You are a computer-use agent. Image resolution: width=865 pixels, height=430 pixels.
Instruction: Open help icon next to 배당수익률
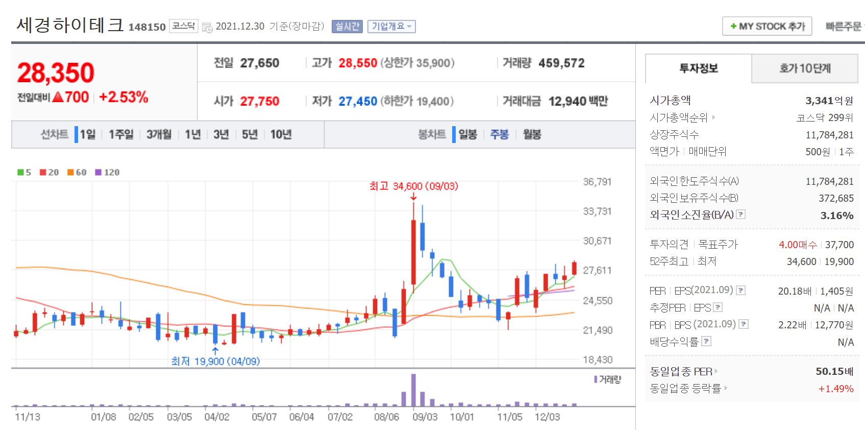(x=706, y=341)
